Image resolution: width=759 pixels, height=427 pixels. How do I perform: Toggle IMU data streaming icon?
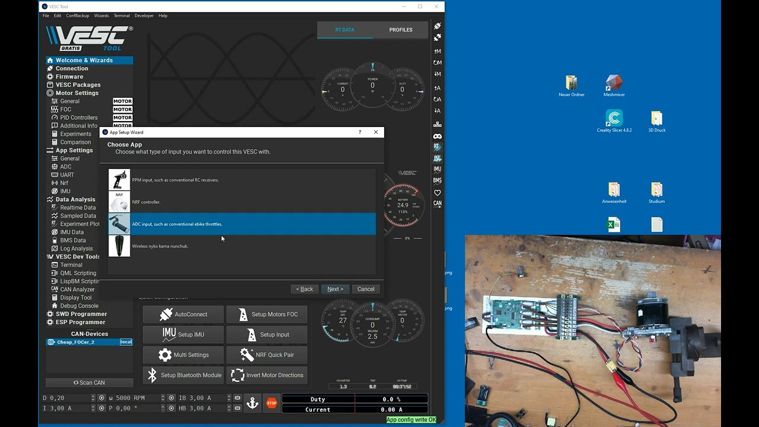tap(438, 170)
